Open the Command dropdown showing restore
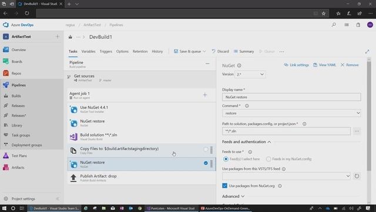 (291, 113)
